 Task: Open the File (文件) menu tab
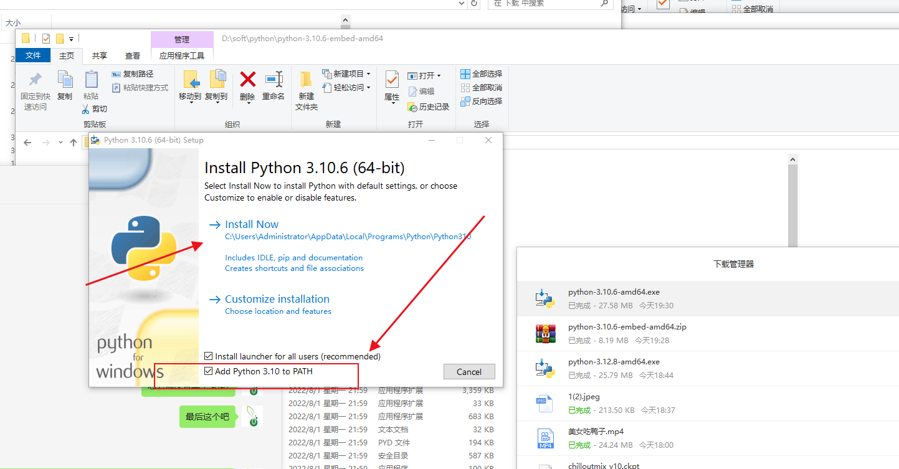33,55
